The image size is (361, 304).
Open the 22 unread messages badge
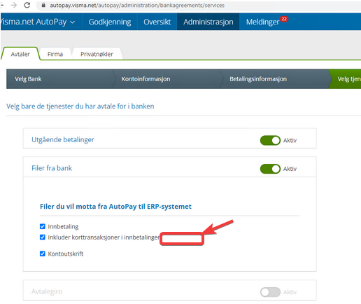[284, 19]
